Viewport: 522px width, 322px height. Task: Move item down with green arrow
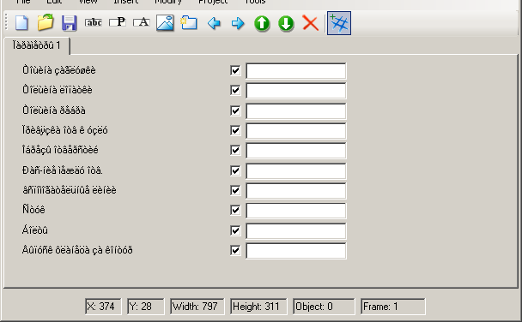(x=286, y=24)
